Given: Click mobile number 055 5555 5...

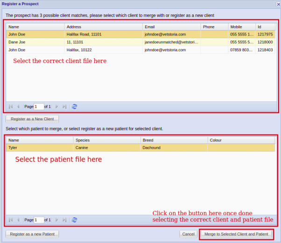Looking at the screenshot, I should pyautogui.click(x=242, y=42).
